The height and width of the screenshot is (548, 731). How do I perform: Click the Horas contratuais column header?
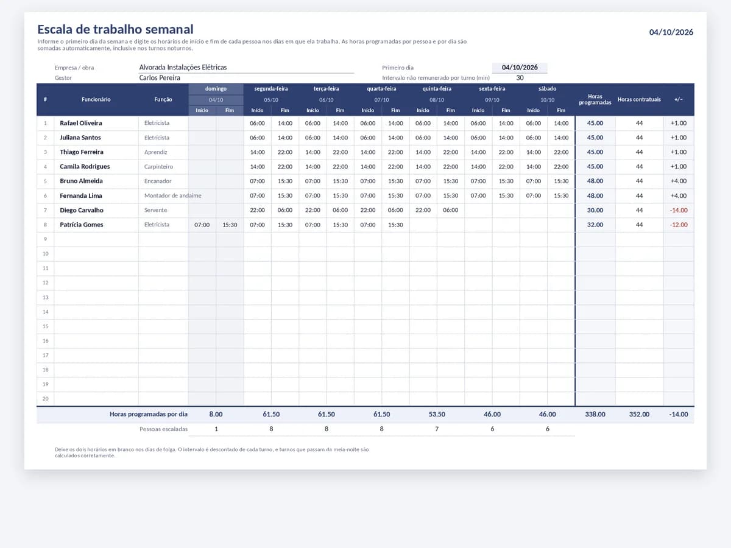[x=639, y=99]
